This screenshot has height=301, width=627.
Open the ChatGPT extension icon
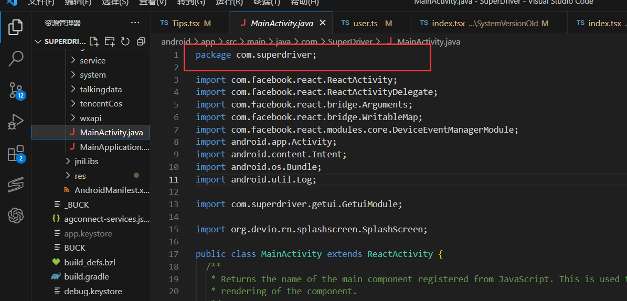[16, 216]
